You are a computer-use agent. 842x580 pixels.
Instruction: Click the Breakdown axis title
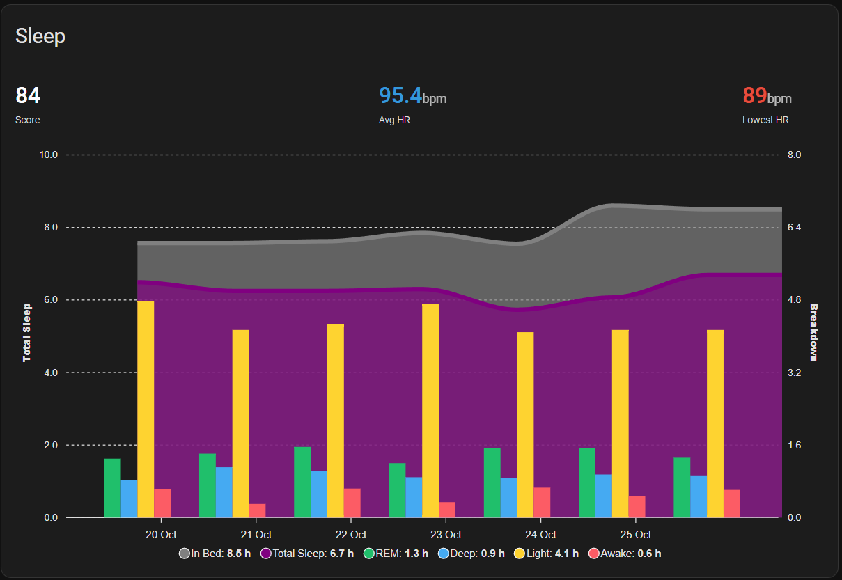(814, 333)
